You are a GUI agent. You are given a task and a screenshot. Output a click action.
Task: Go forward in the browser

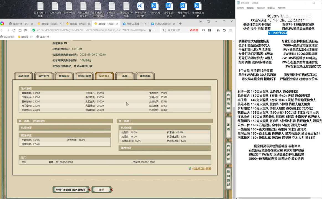coord(8,30)
